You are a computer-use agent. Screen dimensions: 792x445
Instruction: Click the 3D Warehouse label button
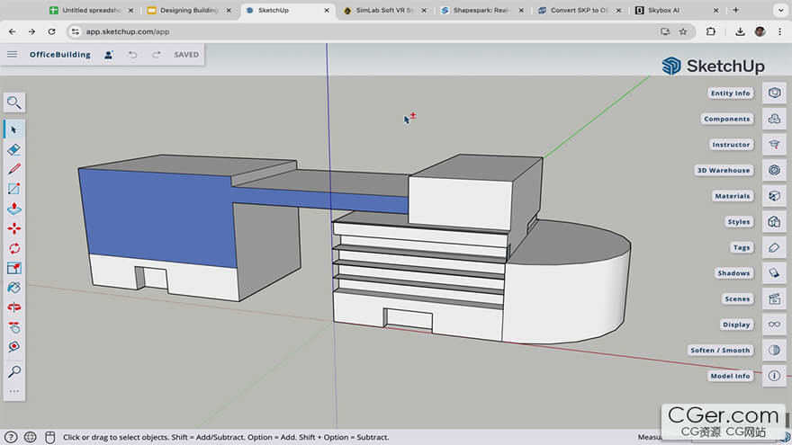[723, 170]
